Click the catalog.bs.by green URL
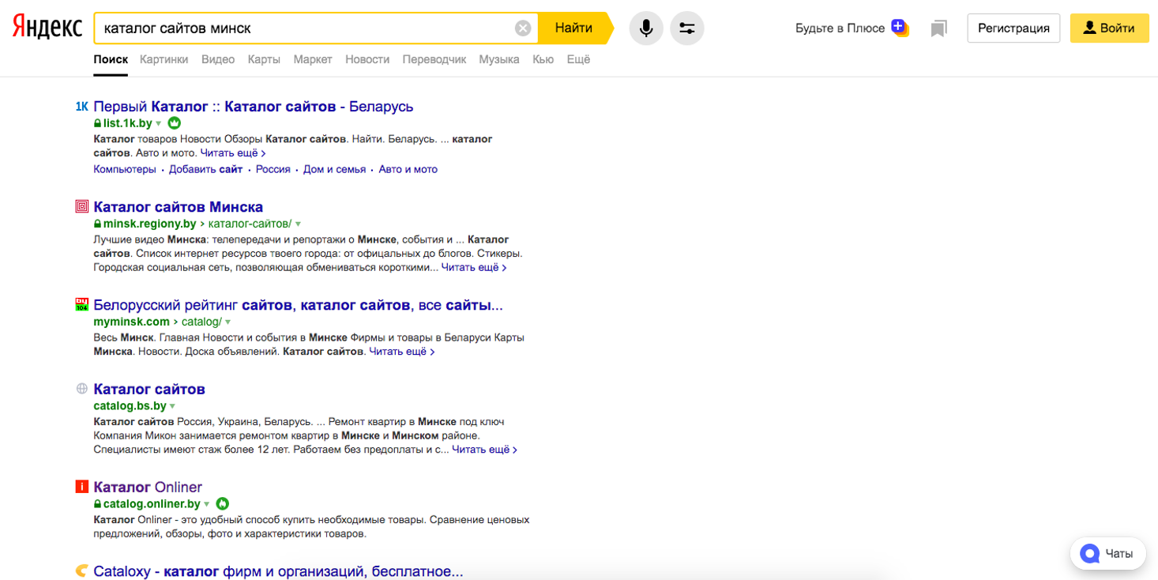Image resolution: width=1158 pixels, height=580 pixels. tap(130, 406)
